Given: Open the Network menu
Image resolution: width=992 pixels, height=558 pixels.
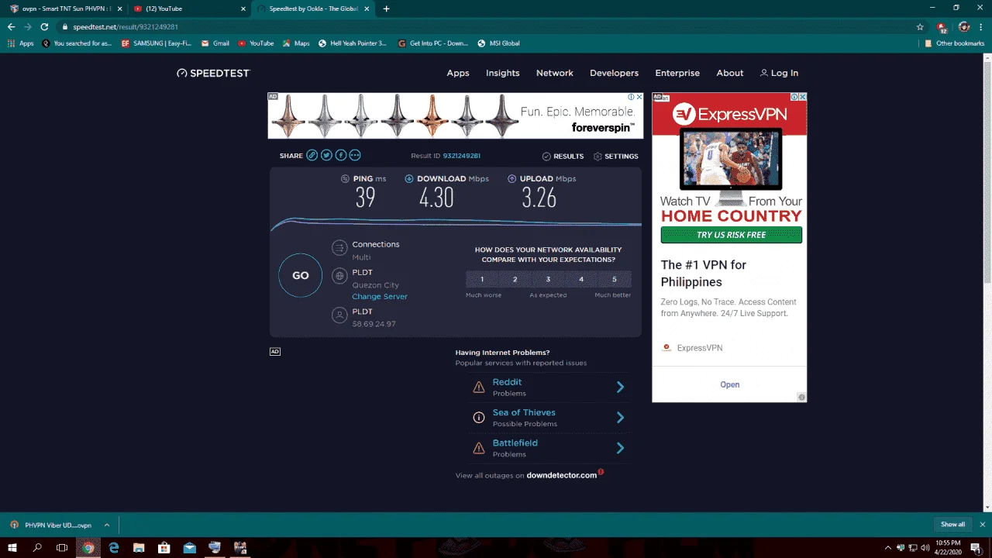Looking at the screenshot, I should [x=555, y=73].
